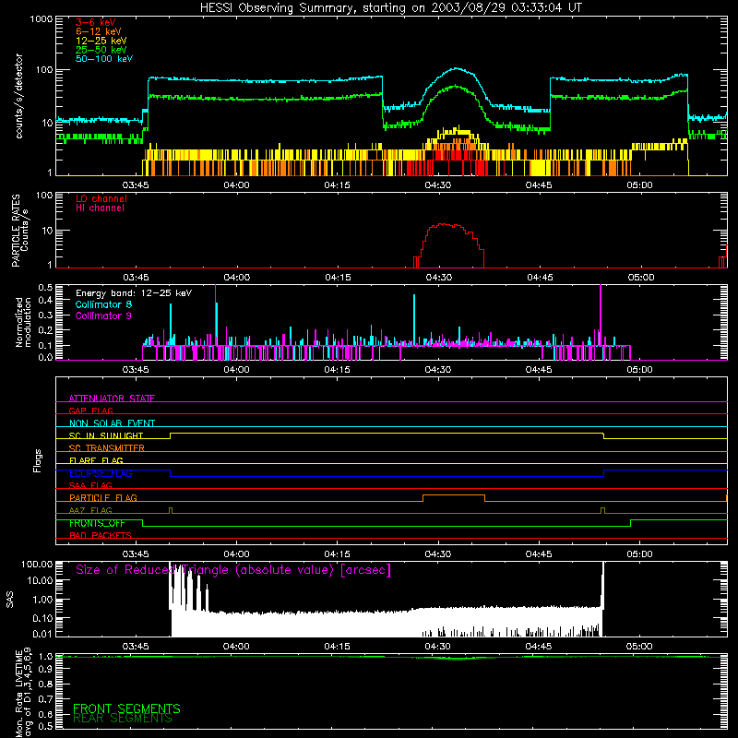This screenshot has width=738, height=738.
Task: Click the FLARE FLAG label
Action: click(96, 460)
